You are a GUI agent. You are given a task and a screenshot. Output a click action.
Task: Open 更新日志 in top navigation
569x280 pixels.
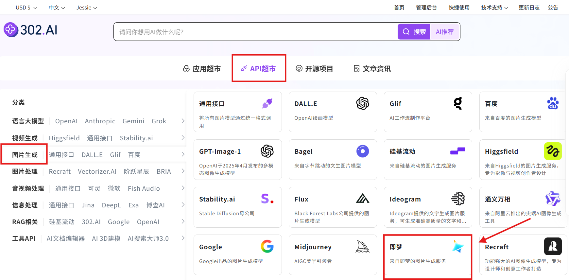point(529,8)
